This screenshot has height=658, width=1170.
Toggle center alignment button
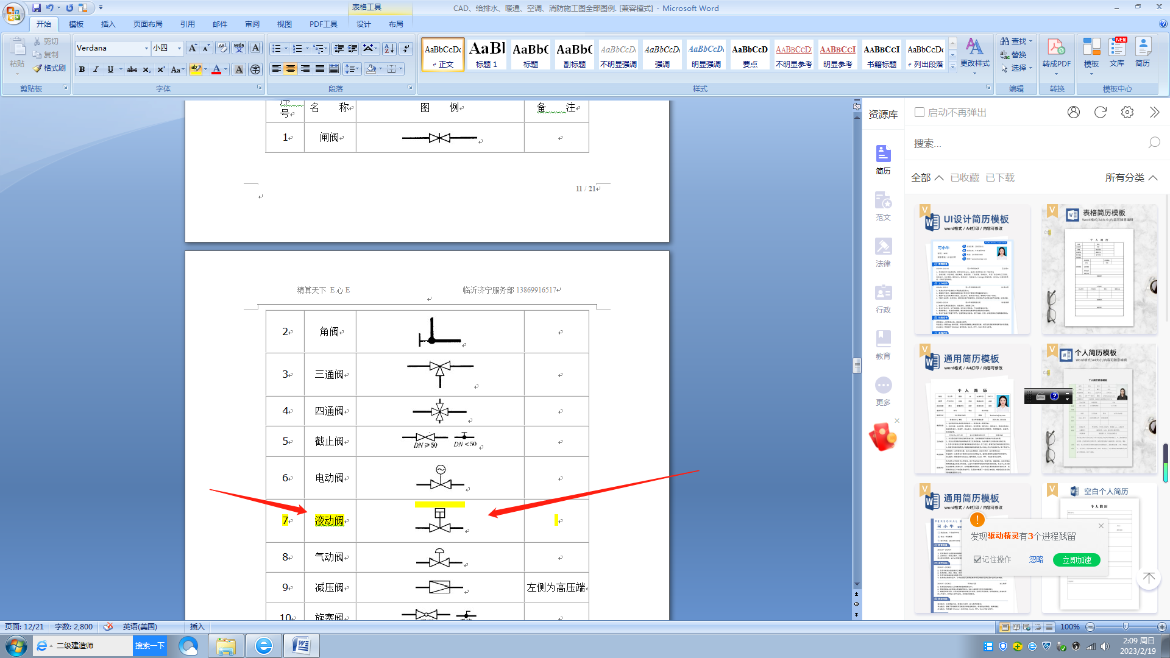click(291, 69)
